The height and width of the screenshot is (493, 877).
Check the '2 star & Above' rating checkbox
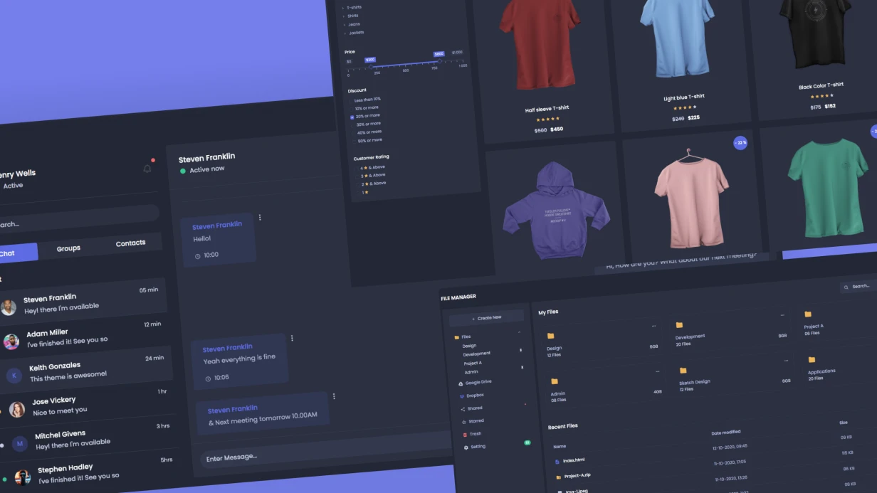tap(358, 185)
